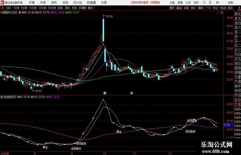Click the 2024年 date axis label
Viewport: 241px width, 155px height.
(5, 153)
